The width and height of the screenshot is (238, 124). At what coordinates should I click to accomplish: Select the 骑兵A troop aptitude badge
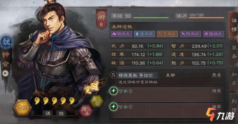tap(121, 34)
